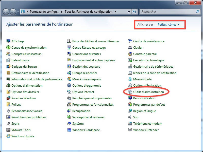Image resolution: width=203 pixels, height=152 pixels.
Task: Open Emplacement et autres capteurs link
Action: pos(94,60)
